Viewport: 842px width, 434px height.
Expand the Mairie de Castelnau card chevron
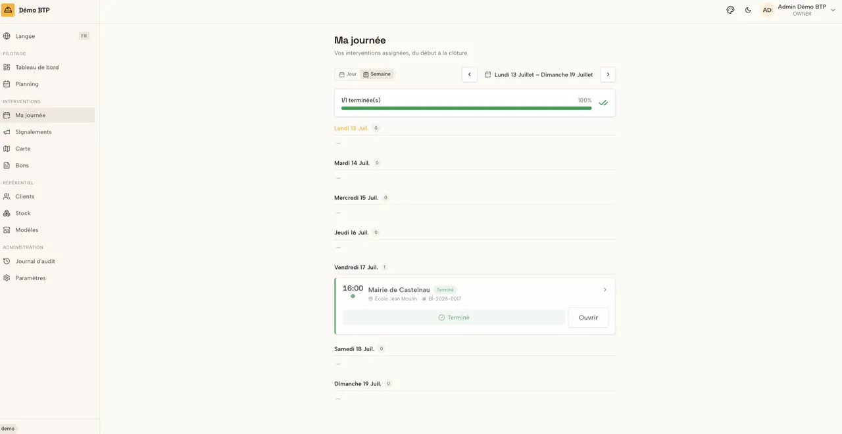point(605,290)
